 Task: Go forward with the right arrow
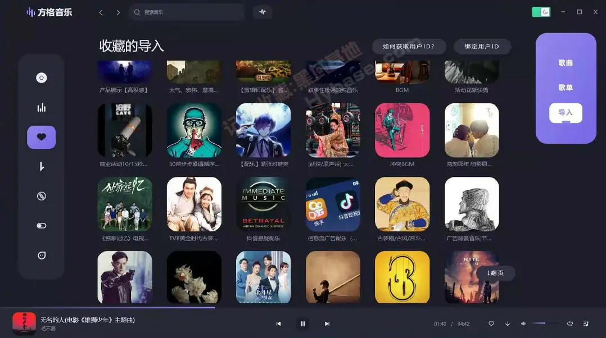pos(118,12)
